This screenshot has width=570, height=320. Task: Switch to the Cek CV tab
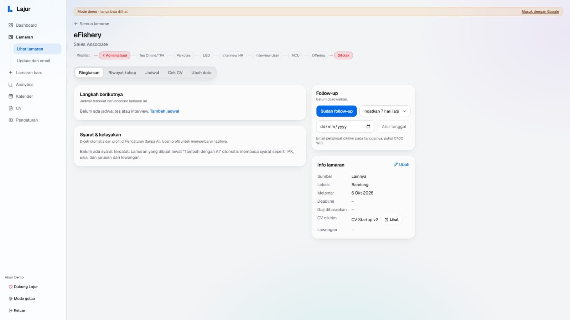[x=175, y=73]
